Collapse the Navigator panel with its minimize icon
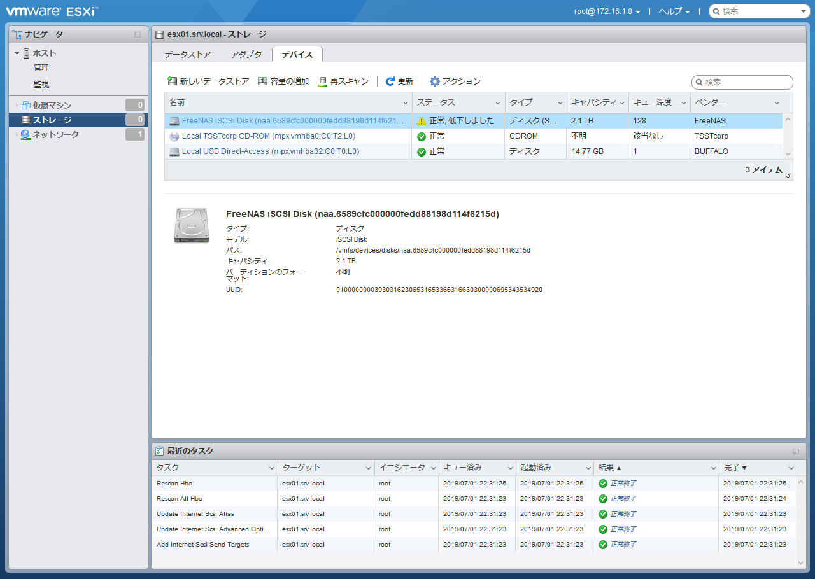 coord(138,34)
